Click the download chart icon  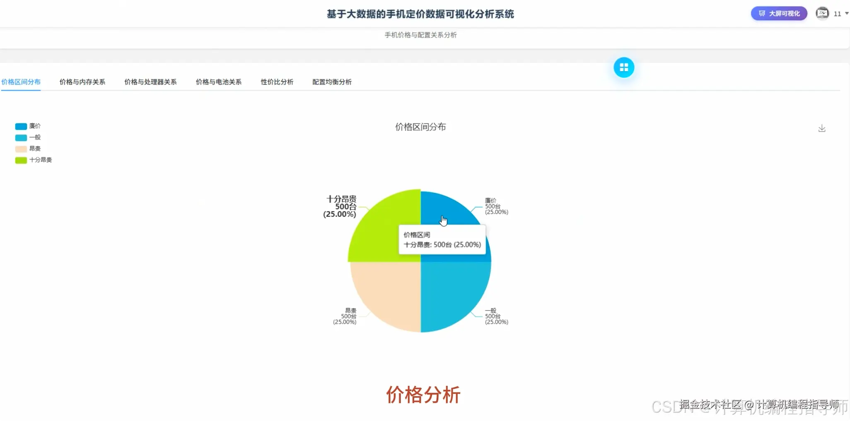point(822,128)
